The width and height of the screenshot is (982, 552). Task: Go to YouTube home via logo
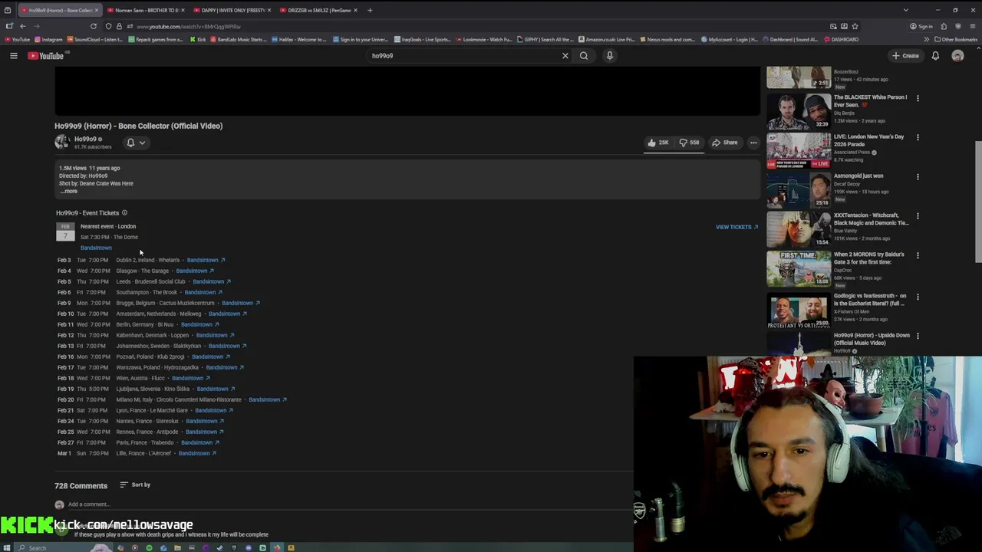[46, 55]
